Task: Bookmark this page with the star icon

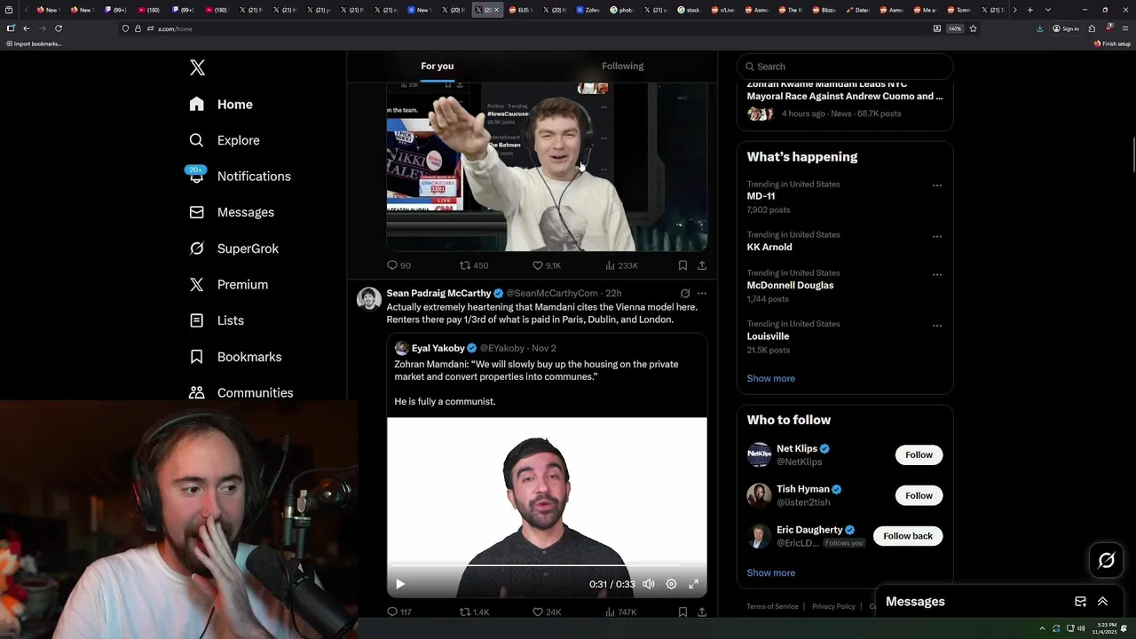Action: [973, 28]
